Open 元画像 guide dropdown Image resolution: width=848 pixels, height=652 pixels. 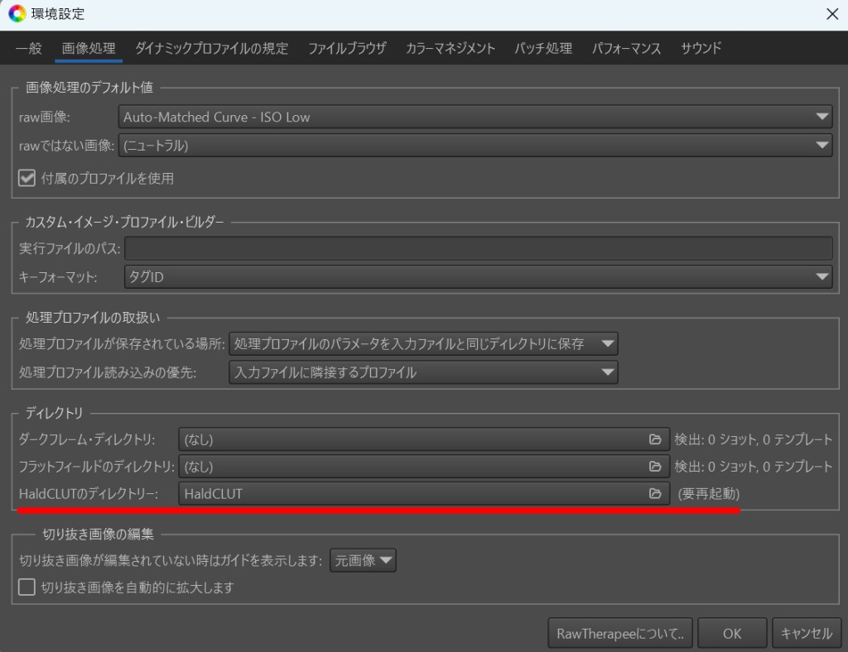click(x=363, y=560)
